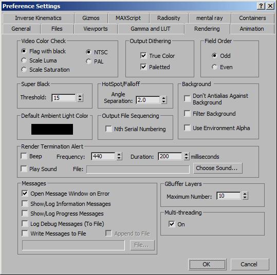Screen dimensions: 277x275
Task: Decrease Duration milliseconds with down arrow
Action: (x=186, y=158)
